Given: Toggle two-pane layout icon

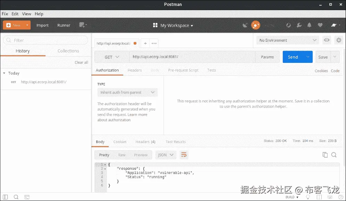Looking at the screenshot, I should click(x=319, y=197).
